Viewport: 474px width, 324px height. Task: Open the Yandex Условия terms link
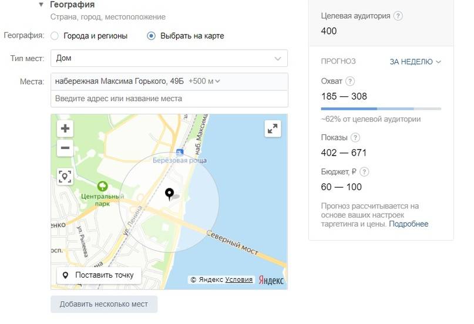point(239,279)
